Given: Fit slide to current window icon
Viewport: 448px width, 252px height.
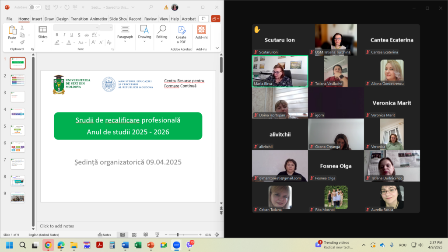Looking at the screenshot, I should tap(217, 235).
